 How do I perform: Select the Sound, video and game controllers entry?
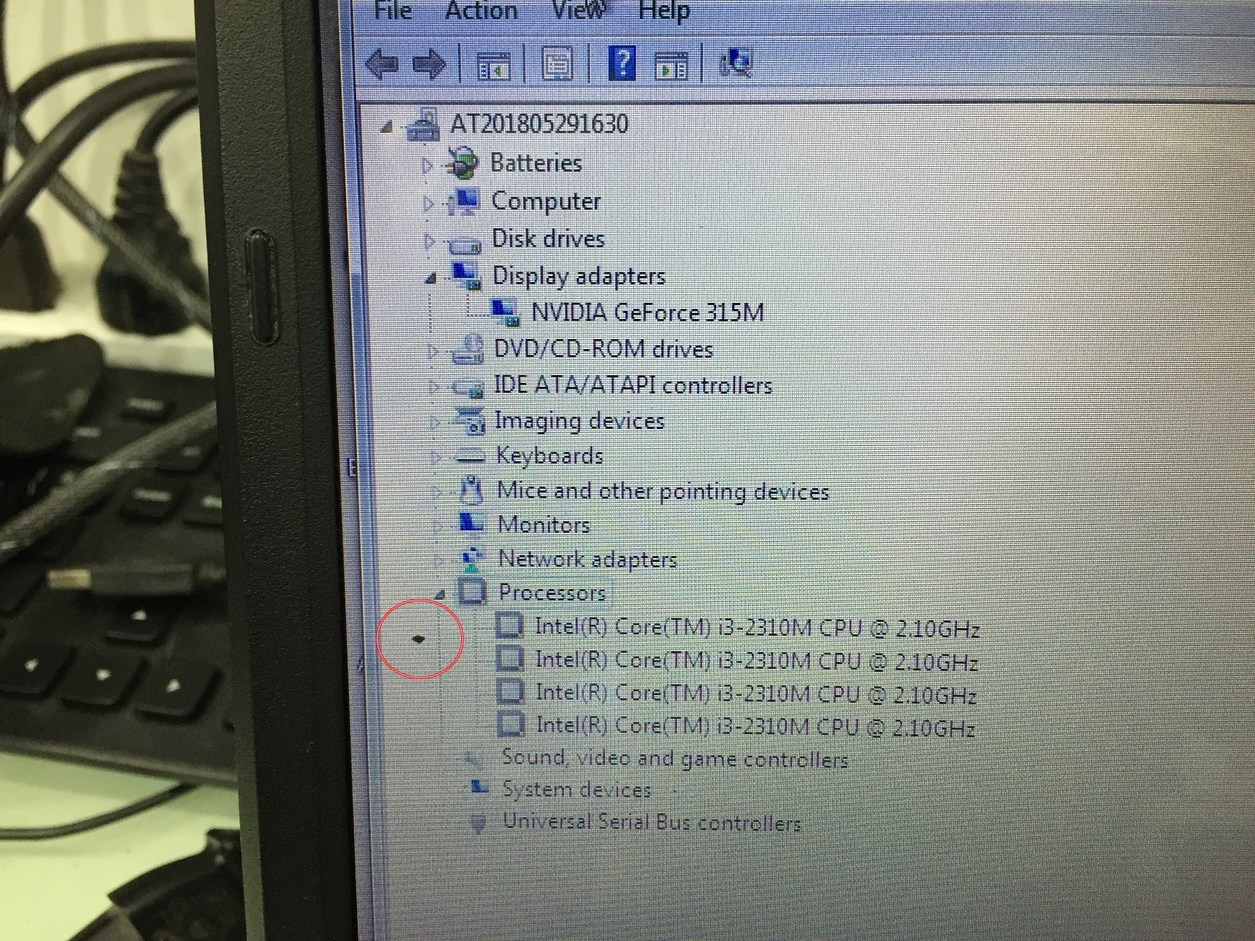pos(674,758)
